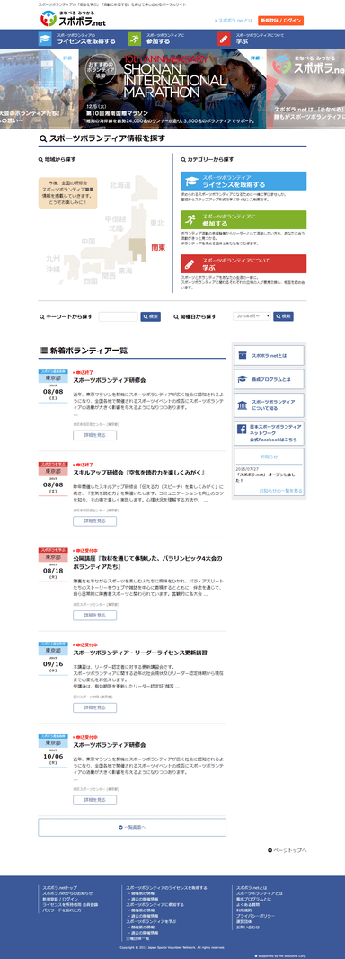Click 詳細を見る under 08/08 スポーツボランティア研修会
This screenshot has height=959, width=345.
[x=95, y=436]
